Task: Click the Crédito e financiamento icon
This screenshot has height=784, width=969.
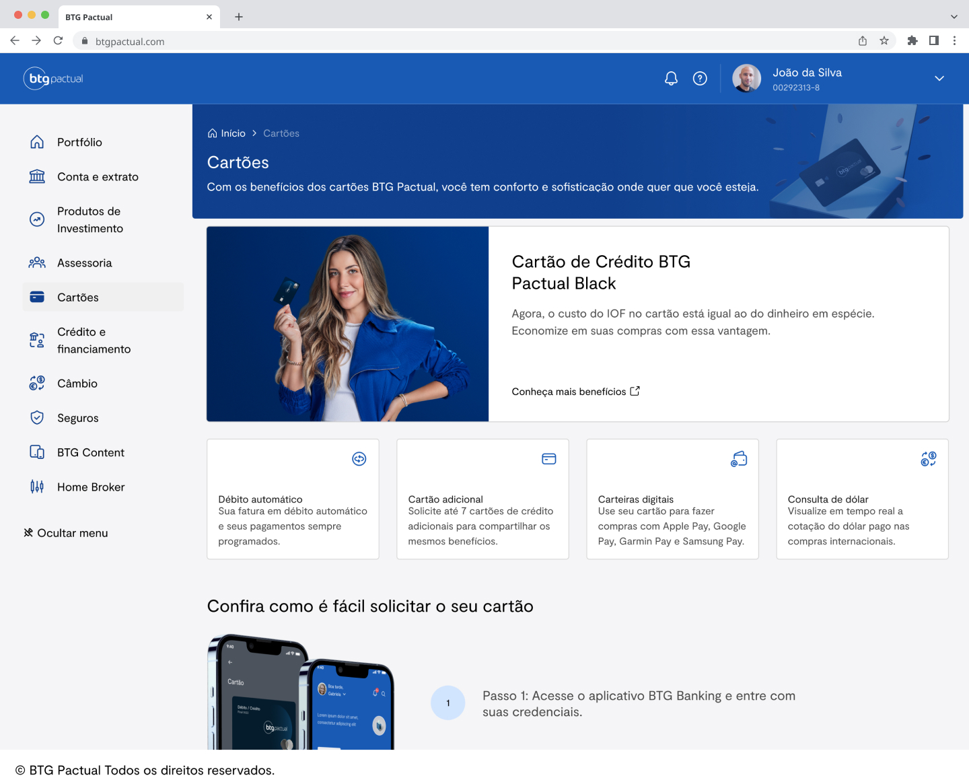Action: (x=37, y=341)
